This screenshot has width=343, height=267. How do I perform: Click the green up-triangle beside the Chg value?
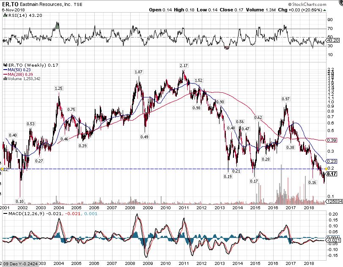325,10
